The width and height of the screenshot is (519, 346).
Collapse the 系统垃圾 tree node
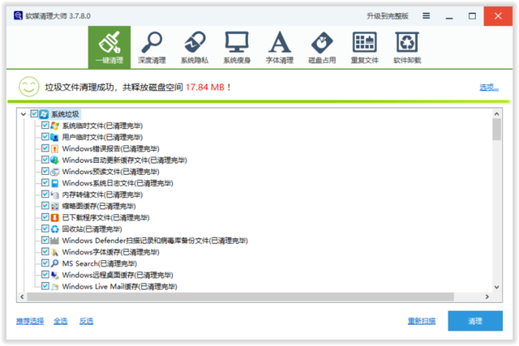[x=24, y=114]
